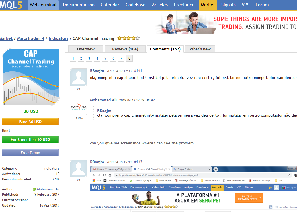Switch to the Overview tab
The image size is (297, 212).
(x=86, y=49)
